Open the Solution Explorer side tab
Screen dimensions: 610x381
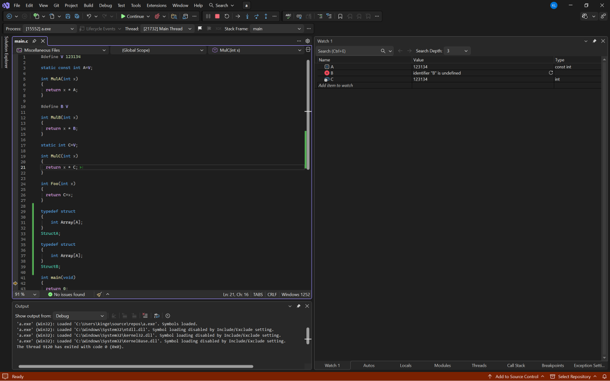click(6, 52)
